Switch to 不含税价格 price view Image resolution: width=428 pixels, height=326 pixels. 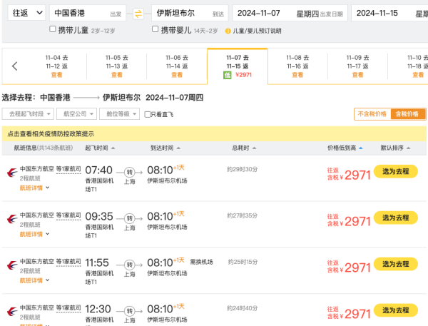(372, 114)
